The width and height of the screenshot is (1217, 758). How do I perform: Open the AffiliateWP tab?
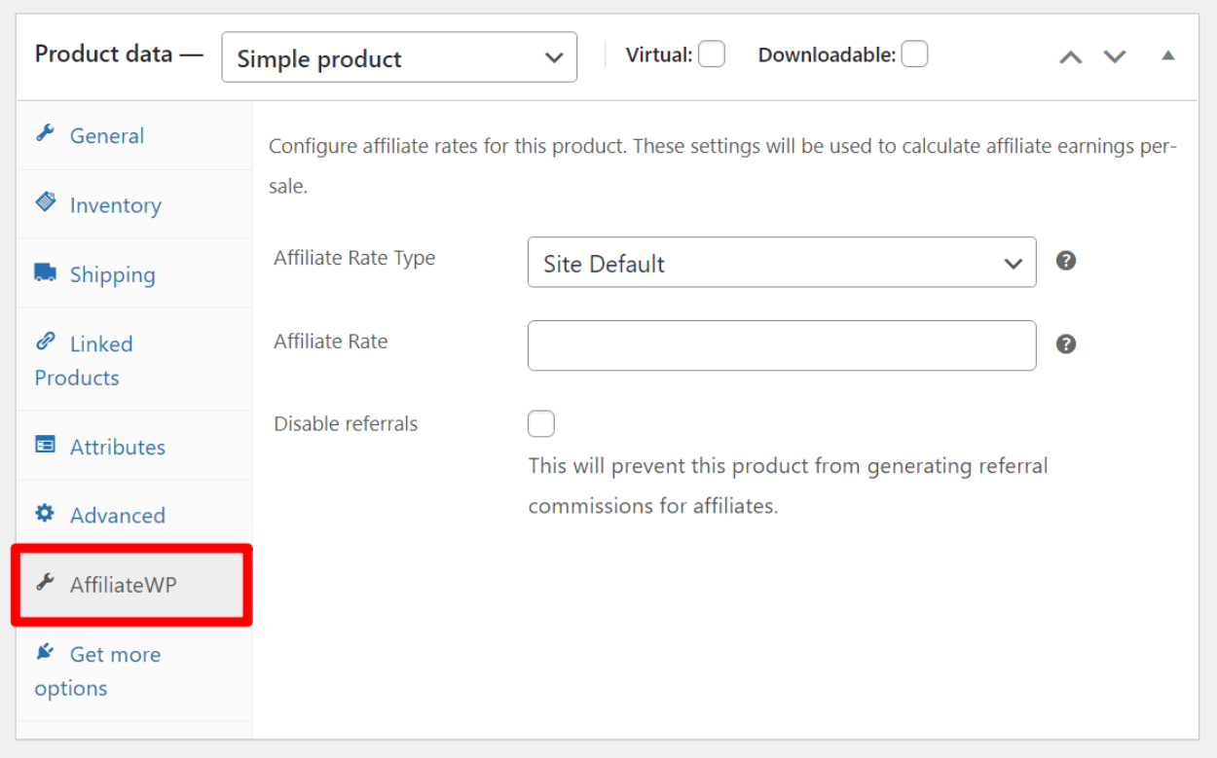tap(123, 585)
